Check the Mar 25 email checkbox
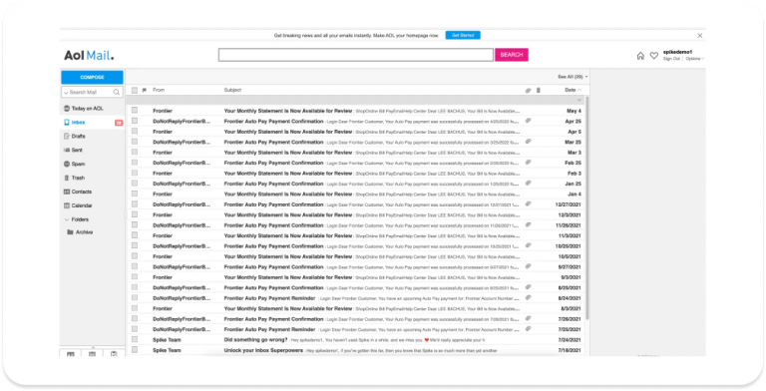The image size is (766, 391). 135,142
